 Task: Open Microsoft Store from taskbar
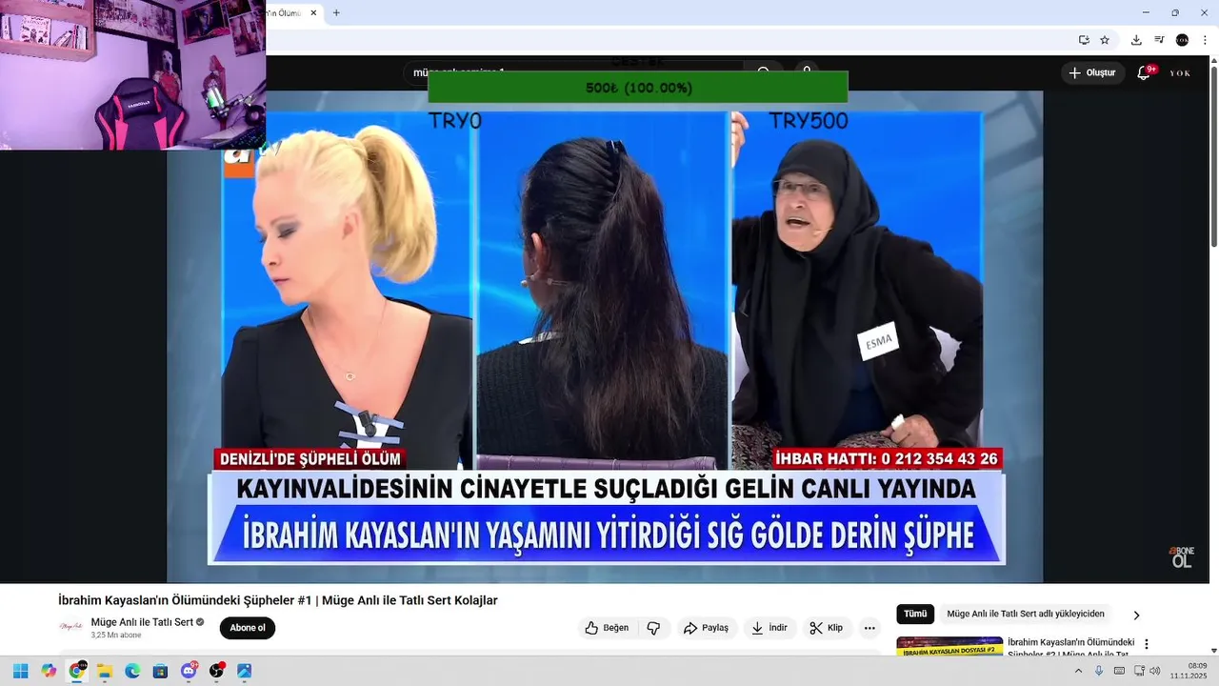click(160, 671)
